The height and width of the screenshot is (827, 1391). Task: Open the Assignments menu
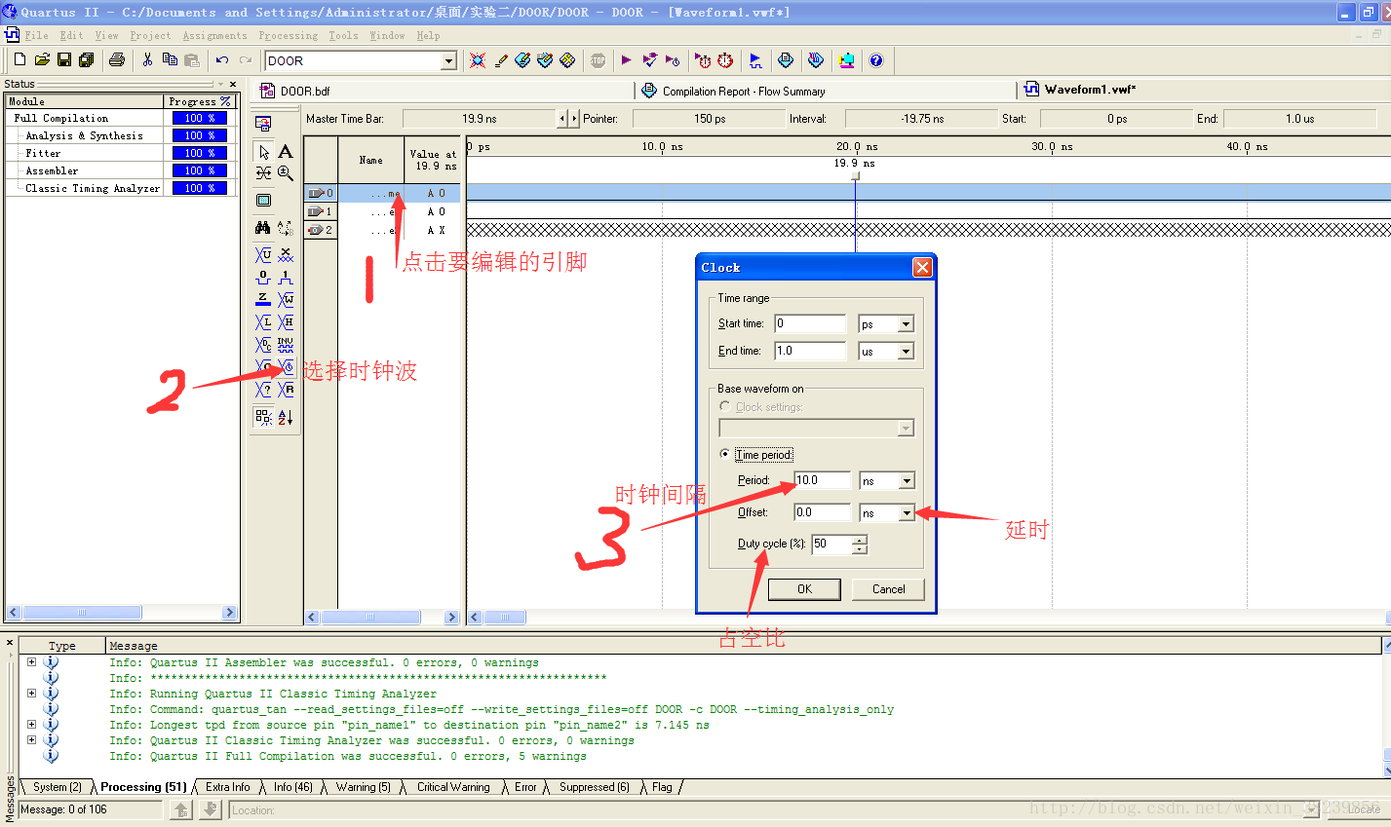click(214, 35)
